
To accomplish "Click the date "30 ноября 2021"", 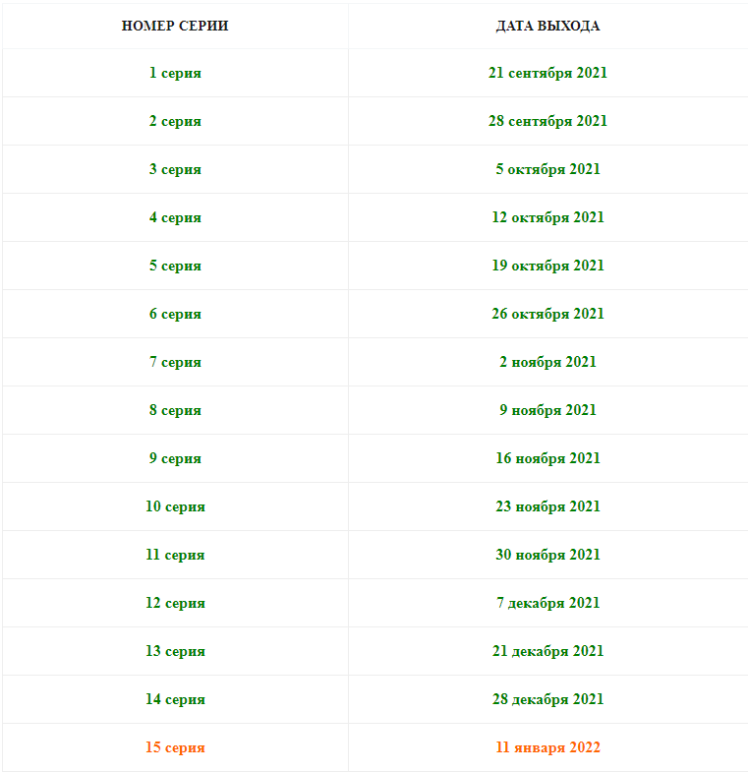I will [547, 555].
